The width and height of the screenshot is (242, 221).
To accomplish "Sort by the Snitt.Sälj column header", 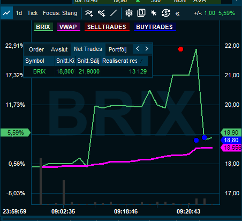I will tap(88, 61).
